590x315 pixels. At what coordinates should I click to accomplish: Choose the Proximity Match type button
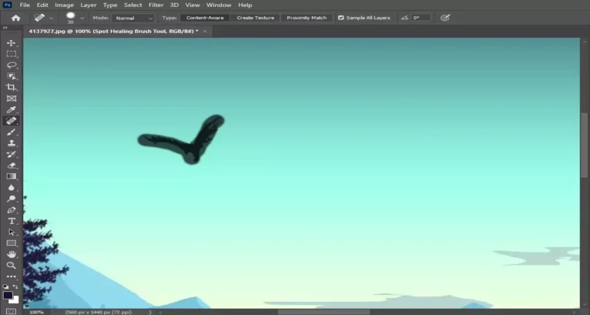(x=307, y=18)
